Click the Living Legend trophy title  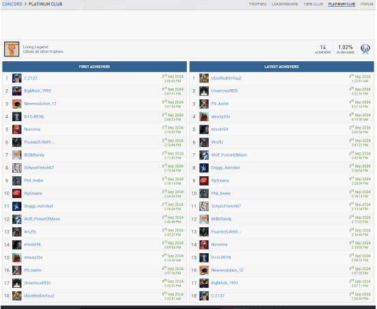[35, 47]
